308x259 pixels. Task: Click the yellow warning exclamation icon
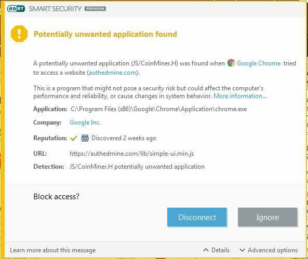click(19, 34)
